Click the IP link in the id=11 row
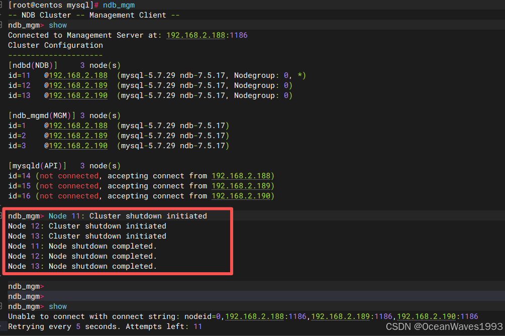505x336 pixels. [78, 75]
